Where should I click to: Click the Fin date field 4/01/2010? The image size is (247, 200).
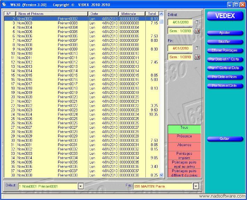click(x=180, y=48)
